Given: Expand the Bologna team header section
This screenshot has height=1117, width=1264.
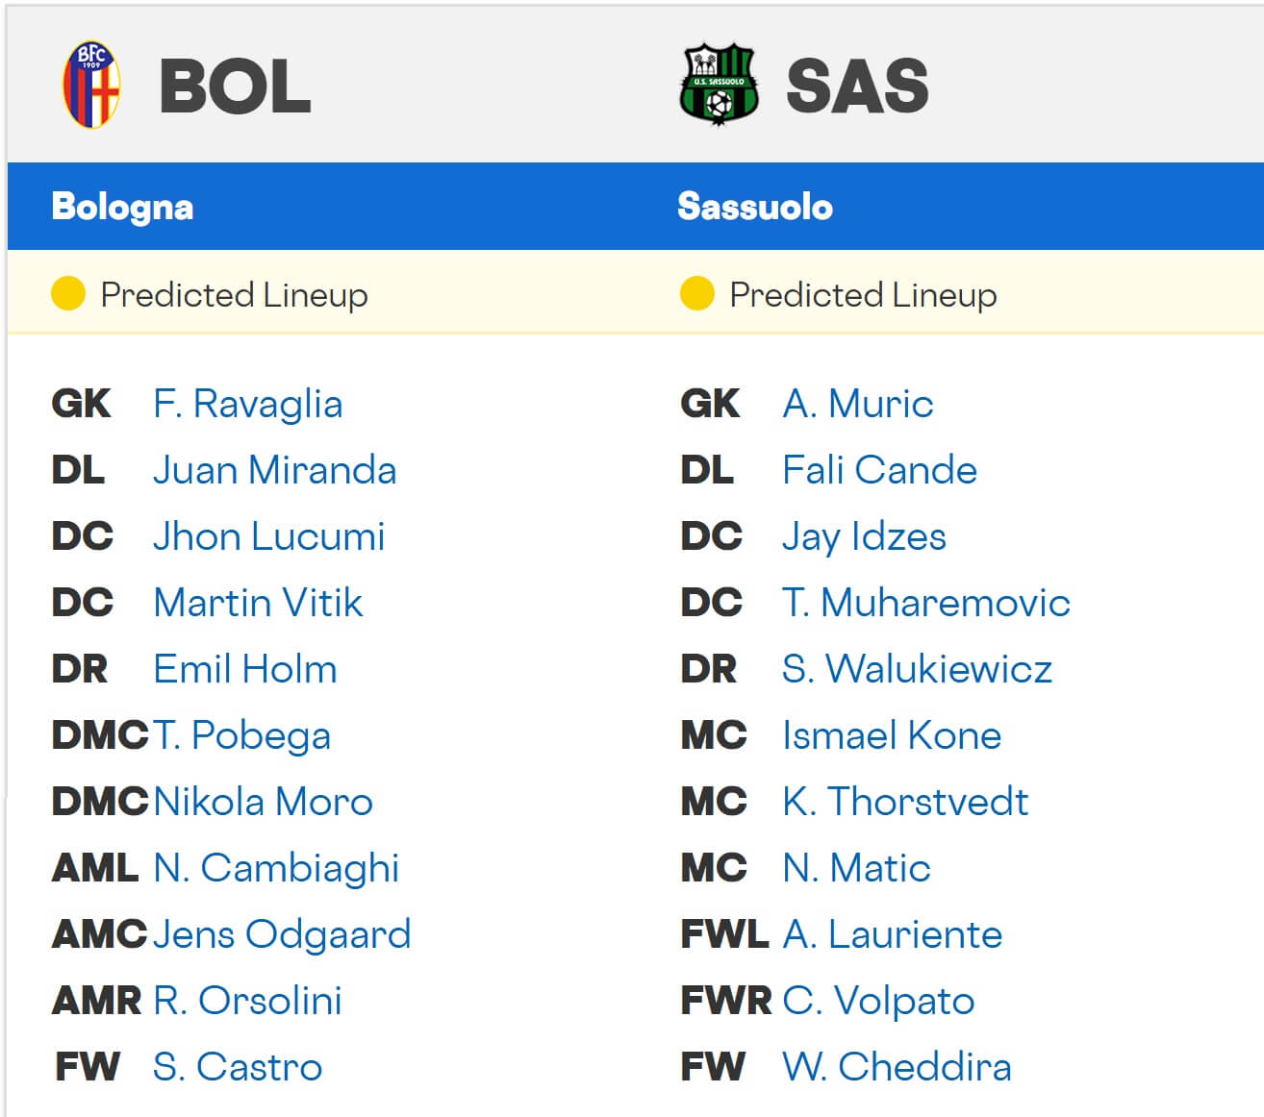Looking at the screenshot, I should pyautogui.click(x=121, y=206).
